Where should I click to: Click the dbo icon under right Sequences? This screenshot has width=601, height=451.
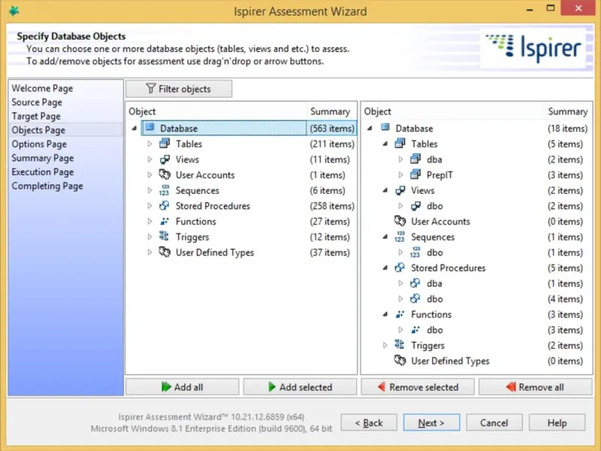415,253
